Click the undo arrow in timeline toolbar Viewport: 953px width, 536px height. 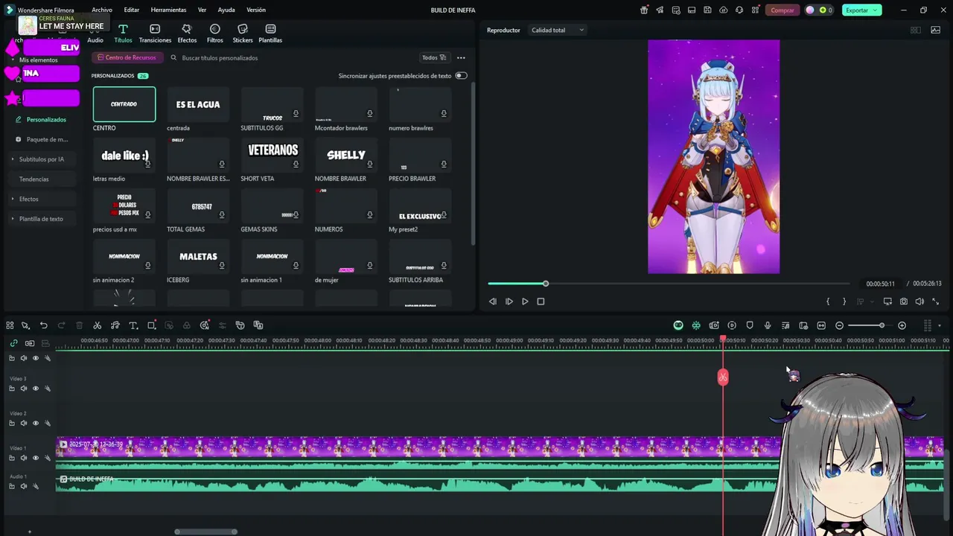tap(43, 325)
